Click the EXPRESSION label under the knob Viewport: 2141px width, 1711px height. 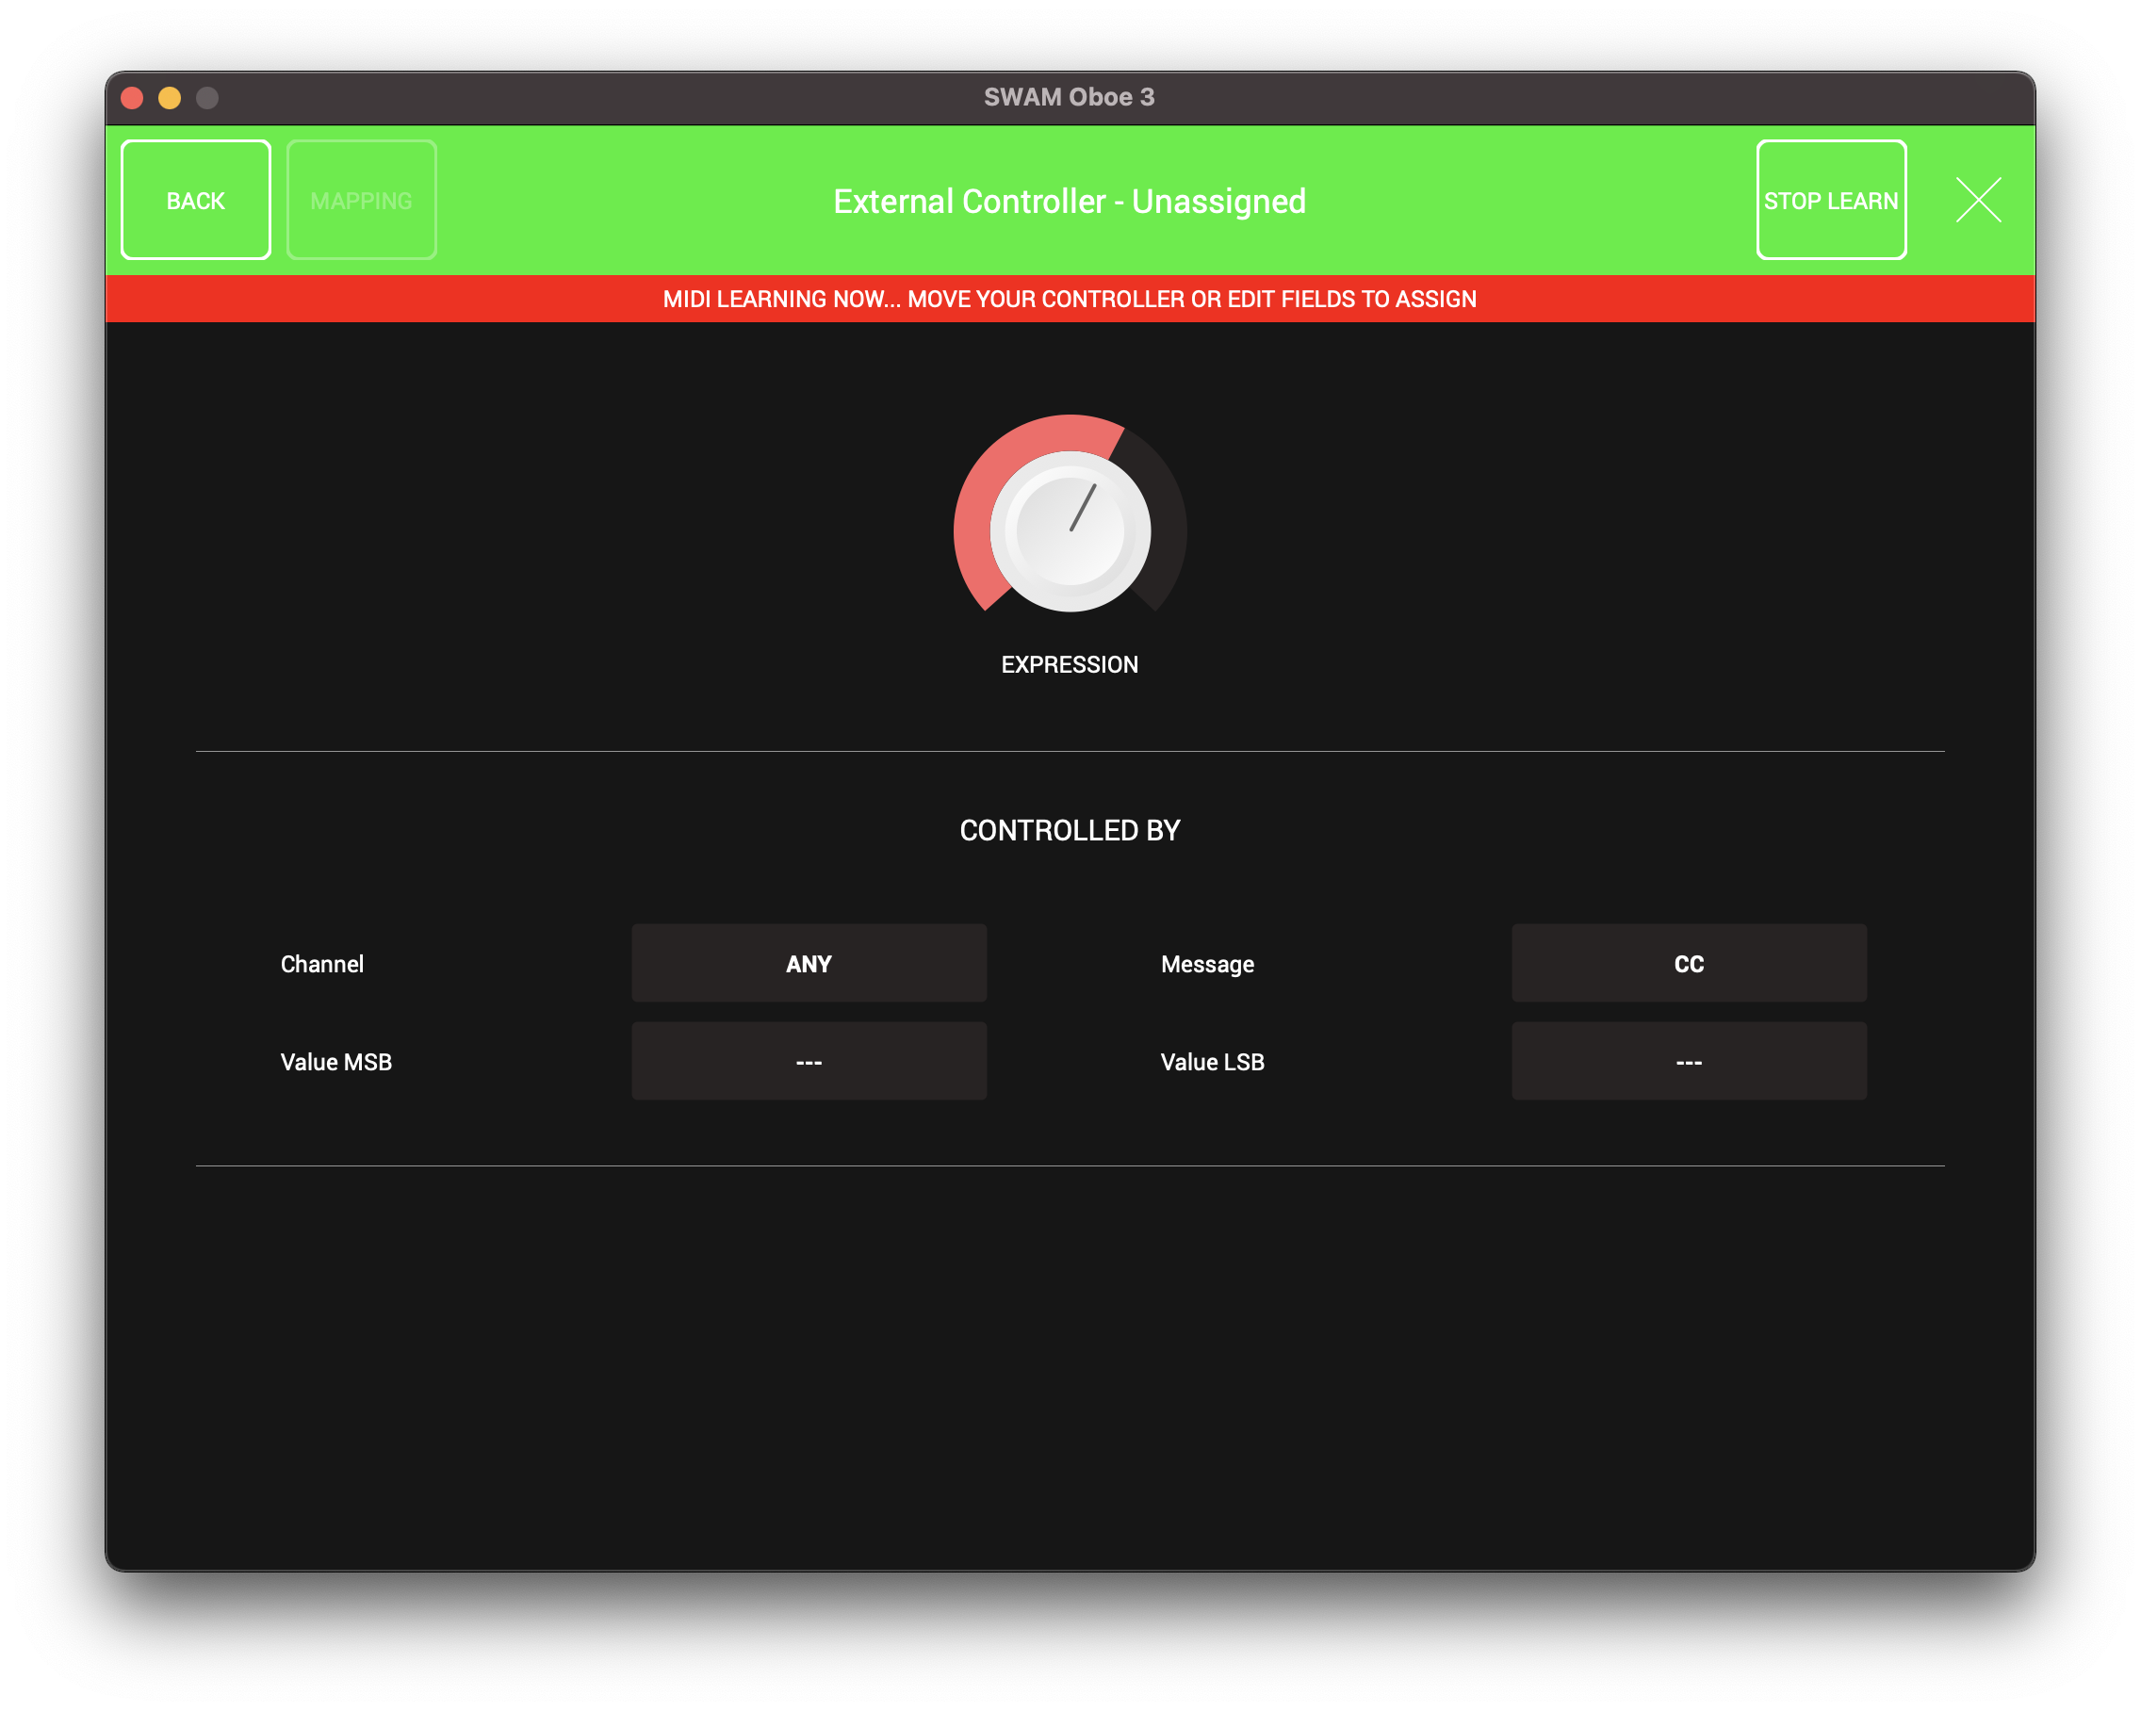point(1070,664)
